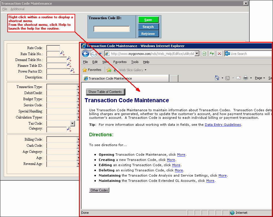Click the address bar URL field
The height and width of the screenshot is (217, 273).
pyautogui.click(x=152, y=54)
